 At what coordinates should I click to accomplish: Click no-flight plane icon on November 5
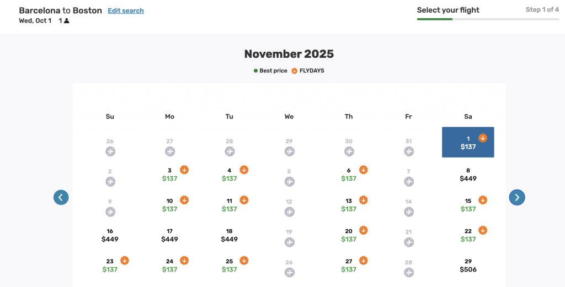tap(289, 182)
